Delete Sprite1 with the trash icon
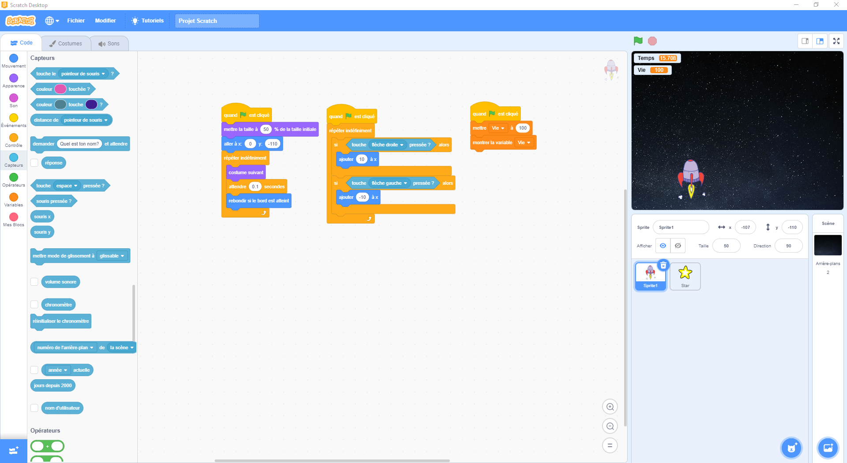 [x=663, y=265]
